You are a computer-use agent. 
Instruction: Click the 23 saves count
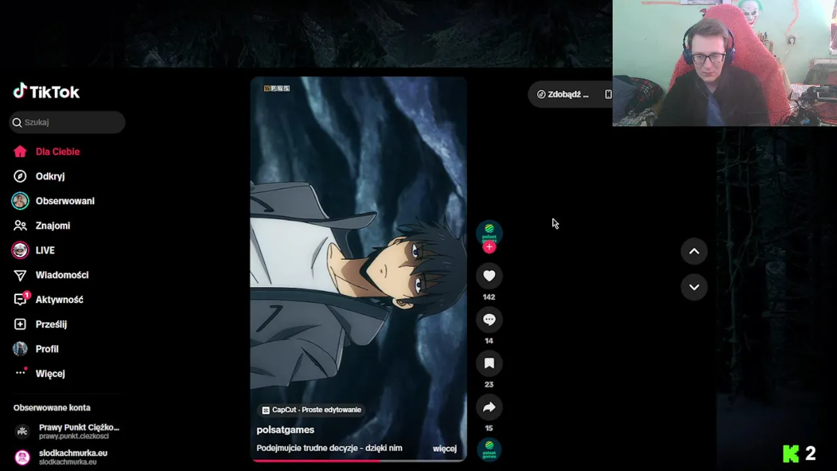489,385
